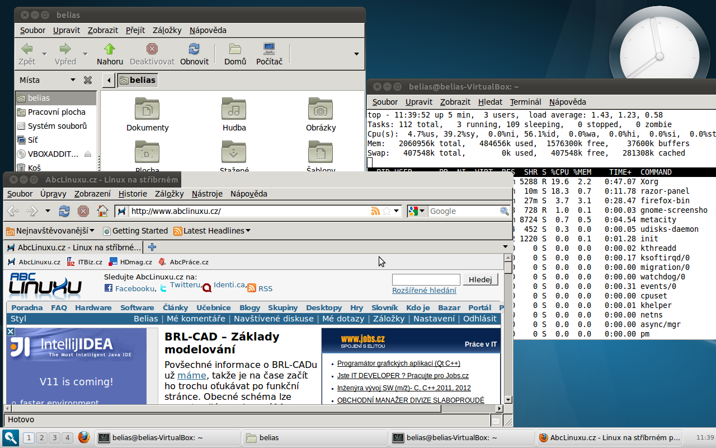Click search magnifier in Google box
Viewport: 716px width, 448px height.
point(504,211)
